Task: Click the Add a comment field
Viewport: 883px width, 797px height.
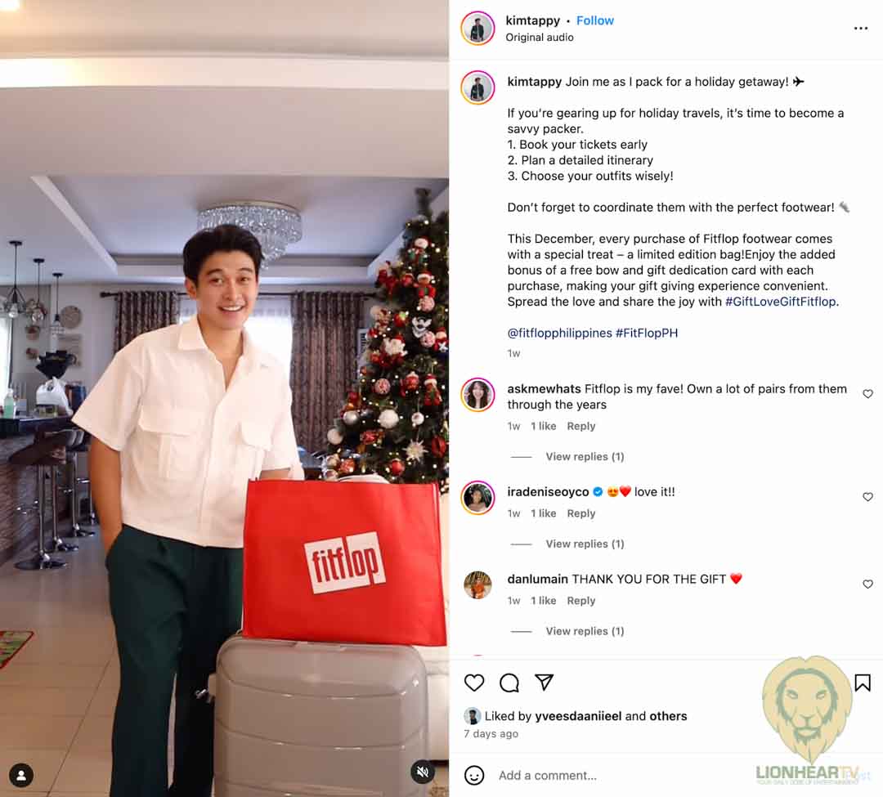Action: [x=620, y=776]
